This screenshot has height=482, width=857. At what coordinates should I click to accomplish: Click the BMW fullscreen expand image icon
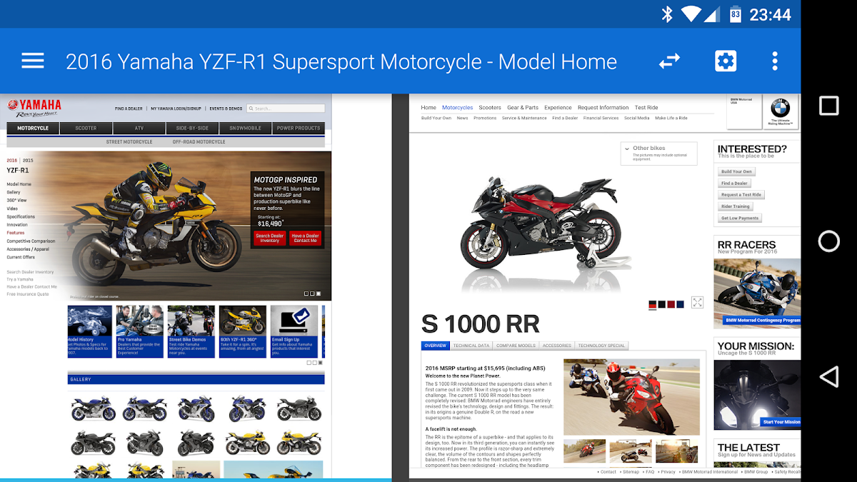(697, 303)
